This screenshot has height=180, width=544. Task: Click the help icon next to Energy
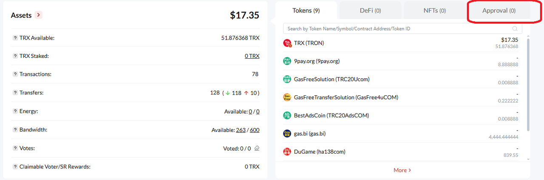(x=15, y=111)
